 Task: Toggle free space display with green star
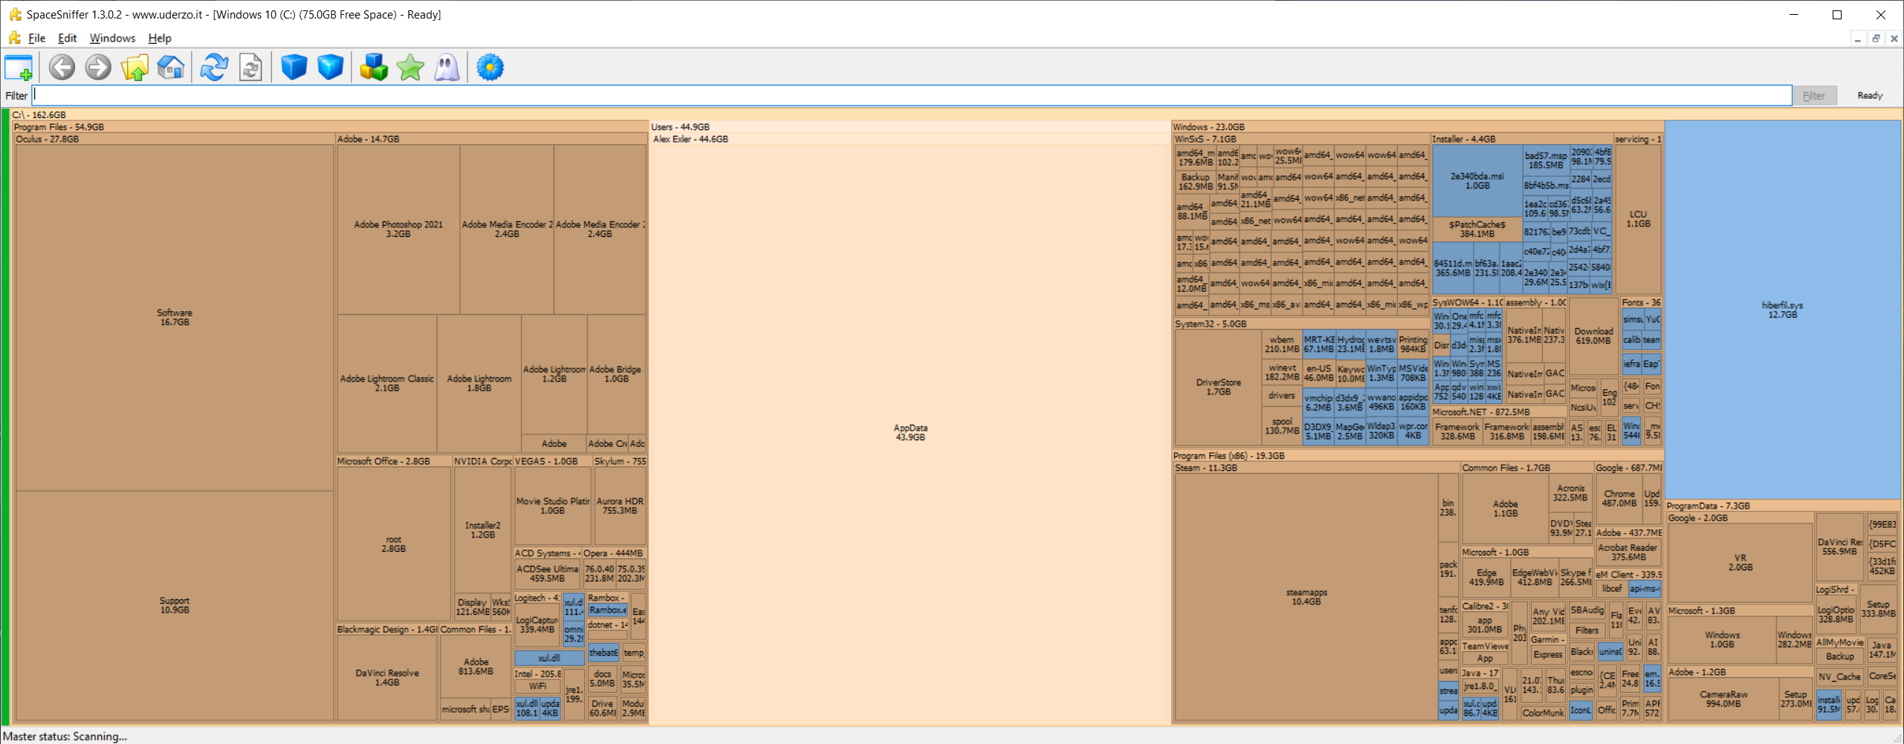click(x=410, y=68)
